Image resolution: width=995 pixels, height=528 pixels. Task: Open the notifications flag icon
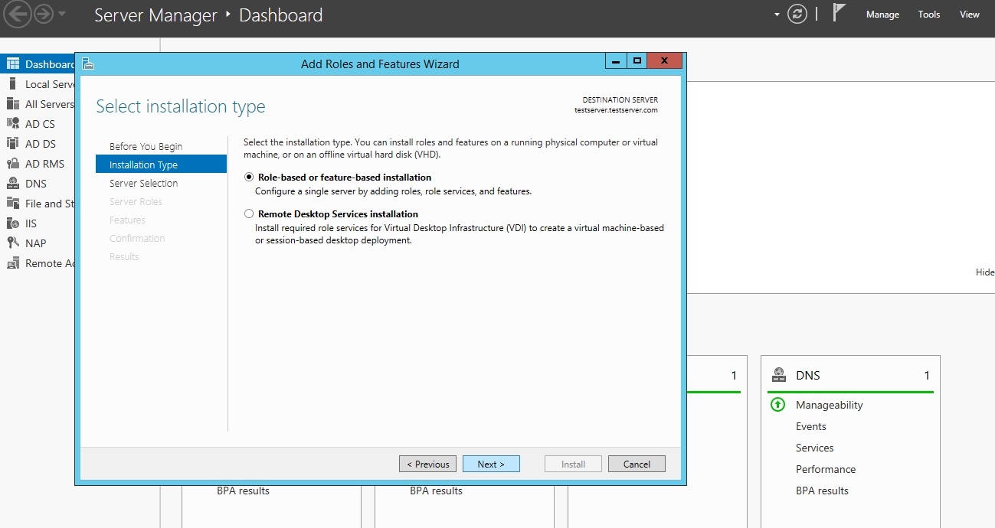pos(839,13)
